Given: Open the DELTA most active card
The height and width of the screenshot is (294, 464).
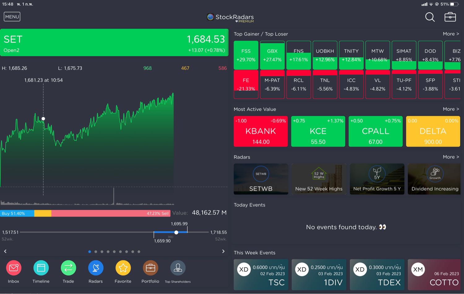Looking at the screenshot, I should pyautogui.click(x=433, y=131).
